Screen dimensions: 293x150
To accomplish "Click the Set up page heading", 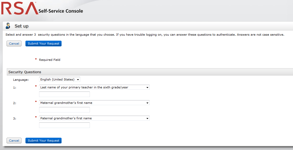I will tap(21, 26).
